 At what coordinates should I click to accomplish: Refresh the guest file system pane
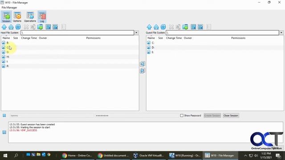click(x=163, y=27)
